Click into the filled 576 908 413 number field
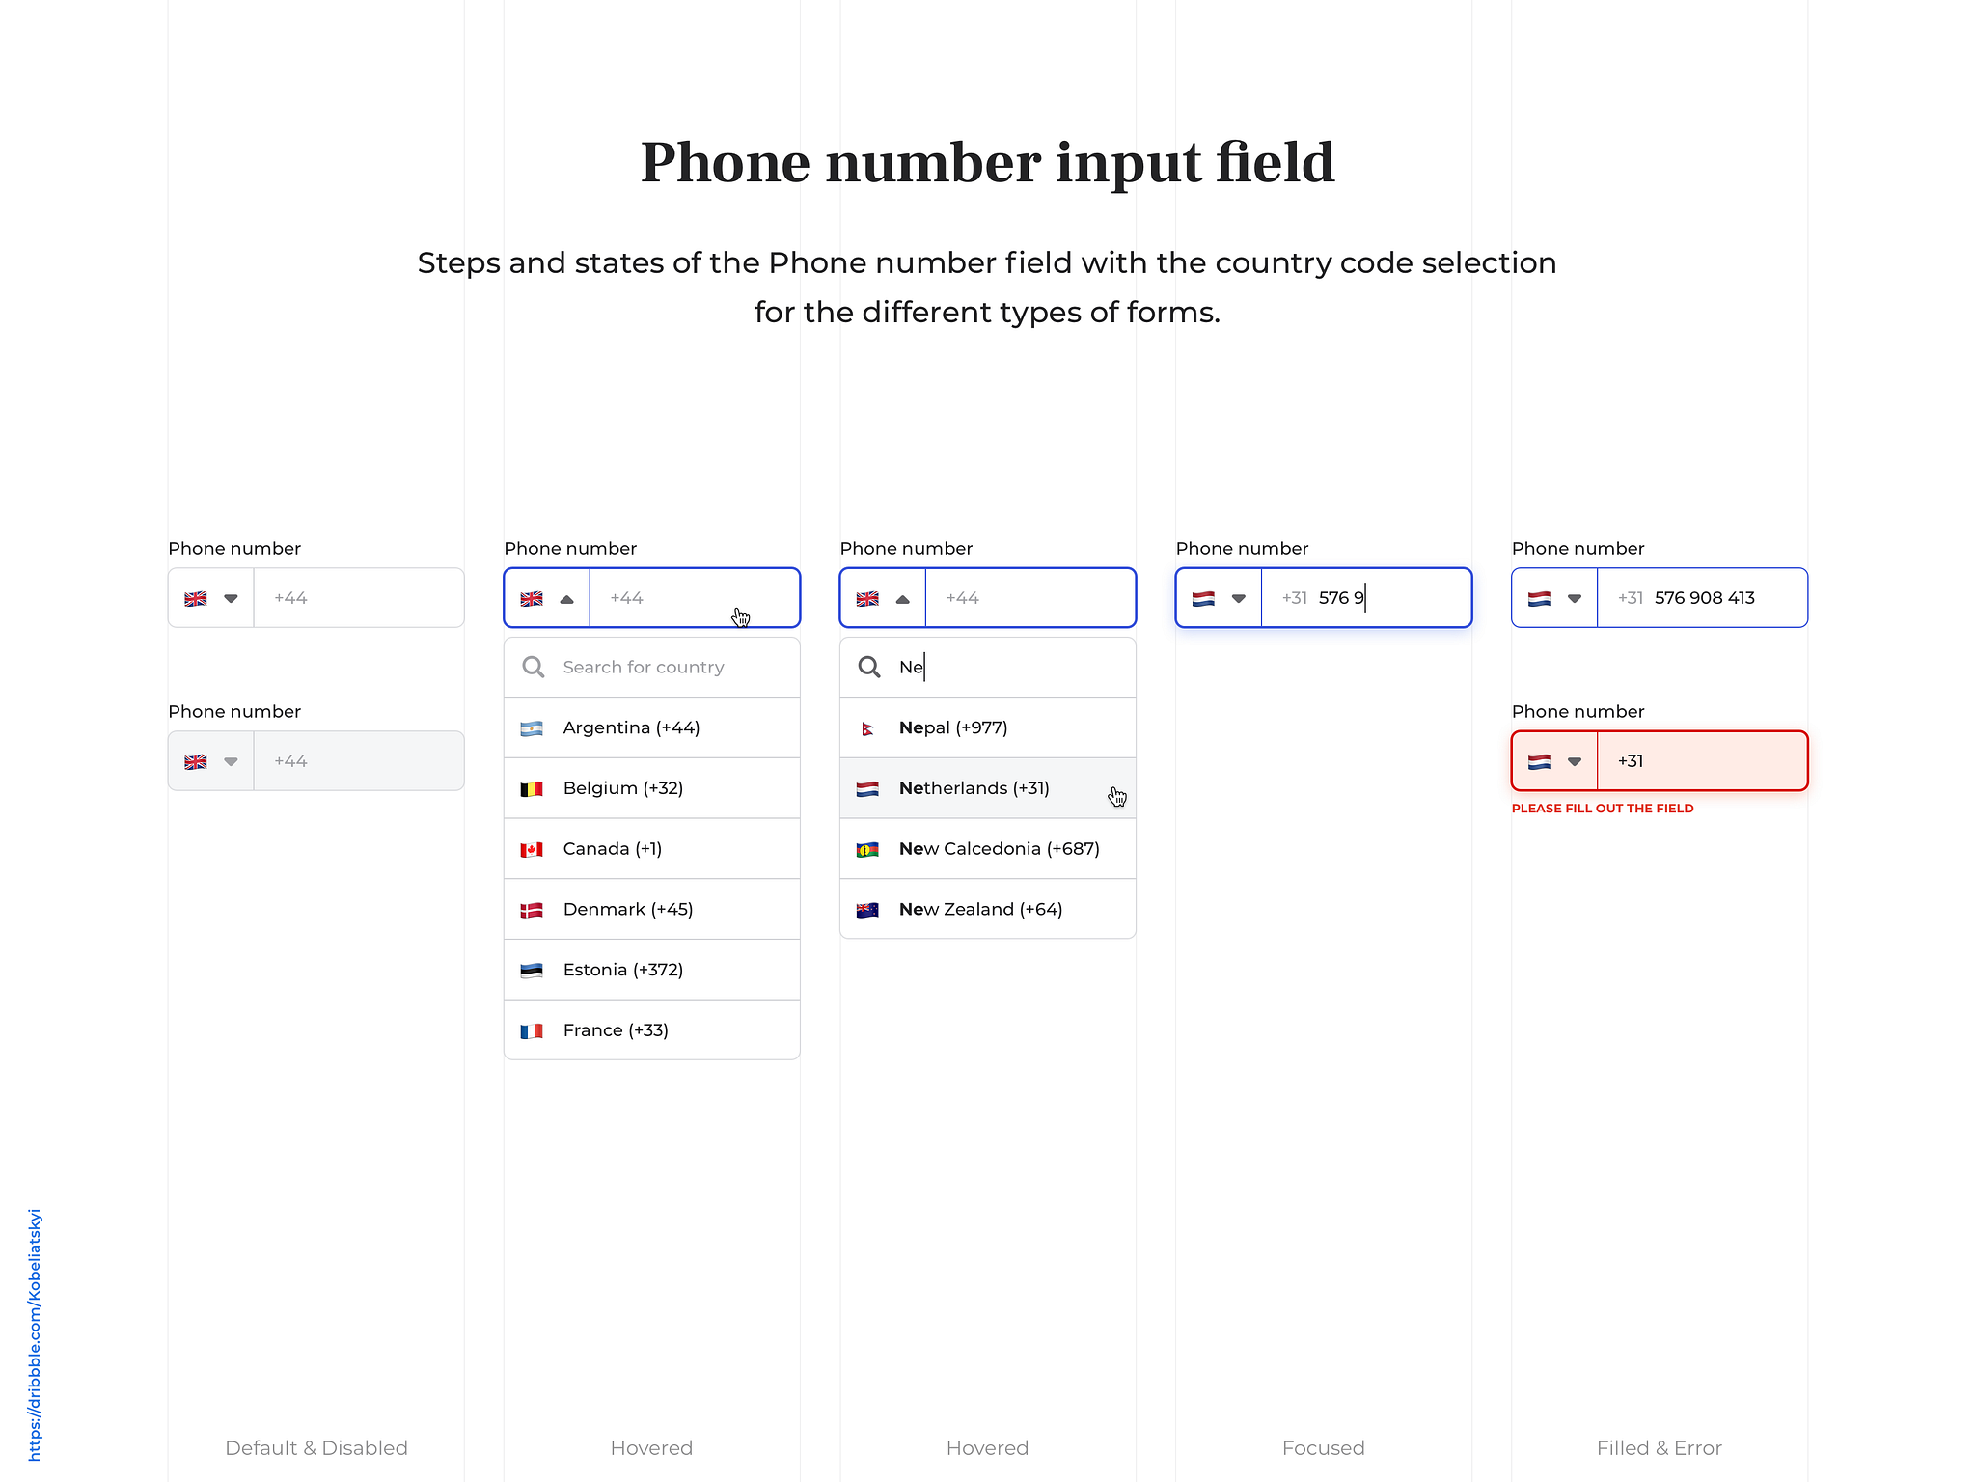Screen dimensions: 1976x1482 pos(1703,598)
